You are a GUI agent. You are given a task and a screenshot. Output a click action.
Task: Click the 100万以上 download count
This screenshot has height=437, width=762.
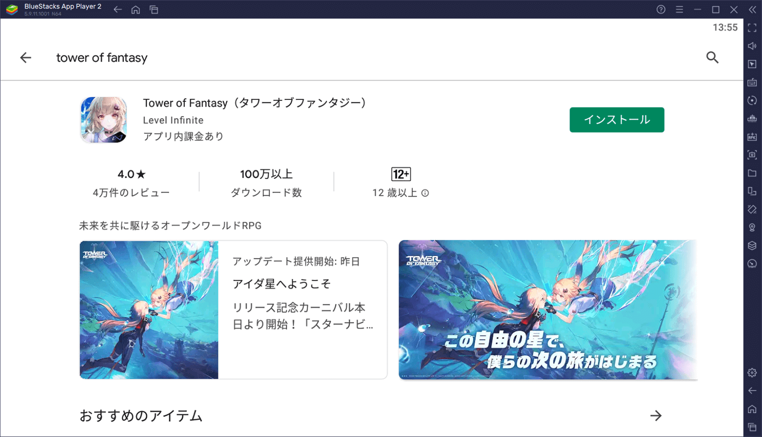[267, 174]
